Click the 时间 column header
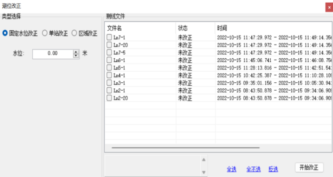Viewport: 333px width, 177px height. point(274,28)
